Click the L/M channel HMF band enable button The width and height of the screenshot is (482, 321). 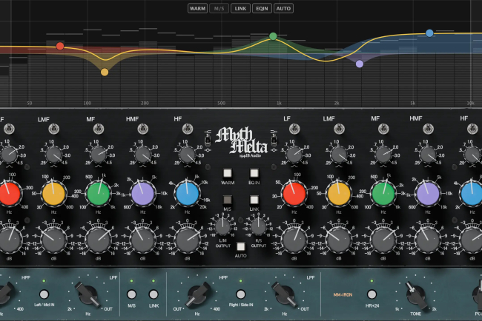(x=143, y=129)
